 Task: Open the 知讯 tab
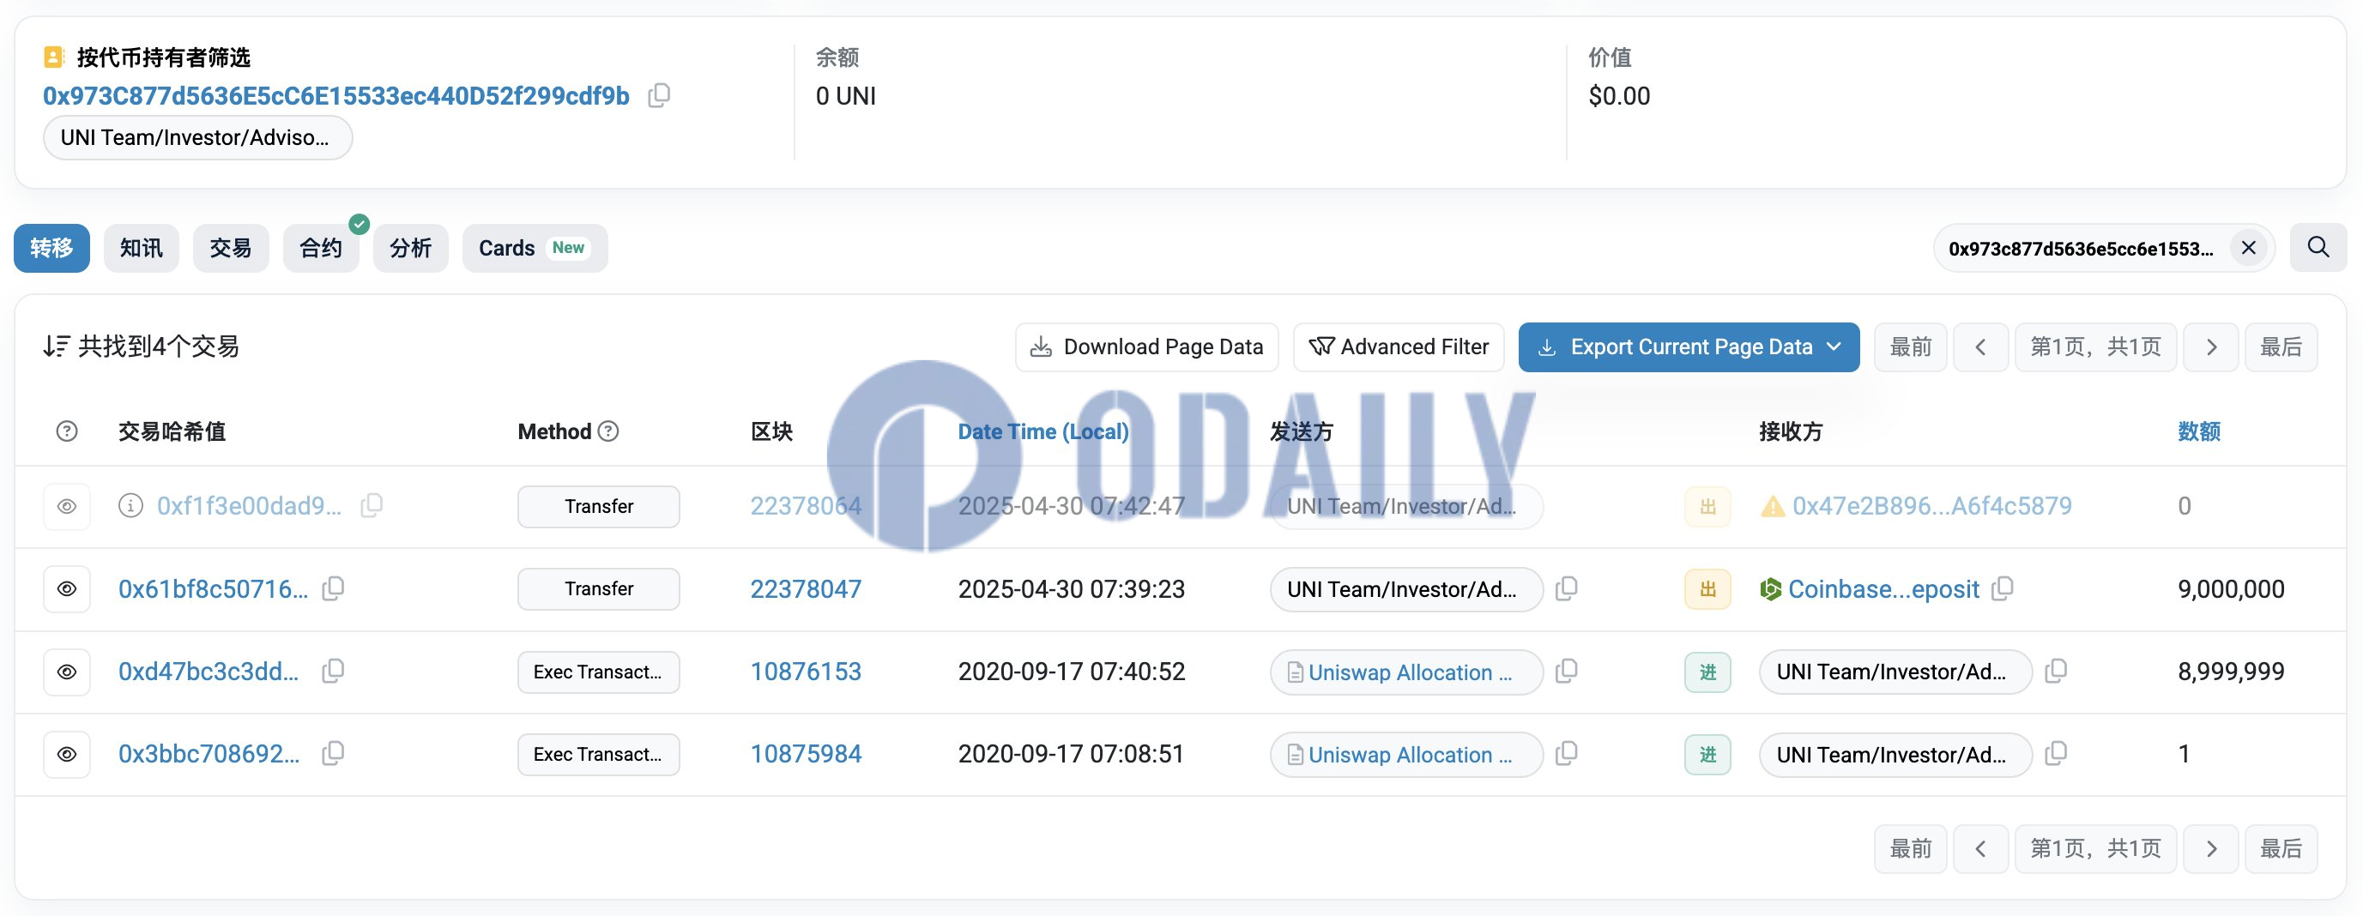(x=142, y=248)
